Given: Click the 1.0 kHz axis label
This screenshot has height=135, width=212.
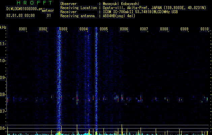Looking at the screenshot, I should 3,61.
